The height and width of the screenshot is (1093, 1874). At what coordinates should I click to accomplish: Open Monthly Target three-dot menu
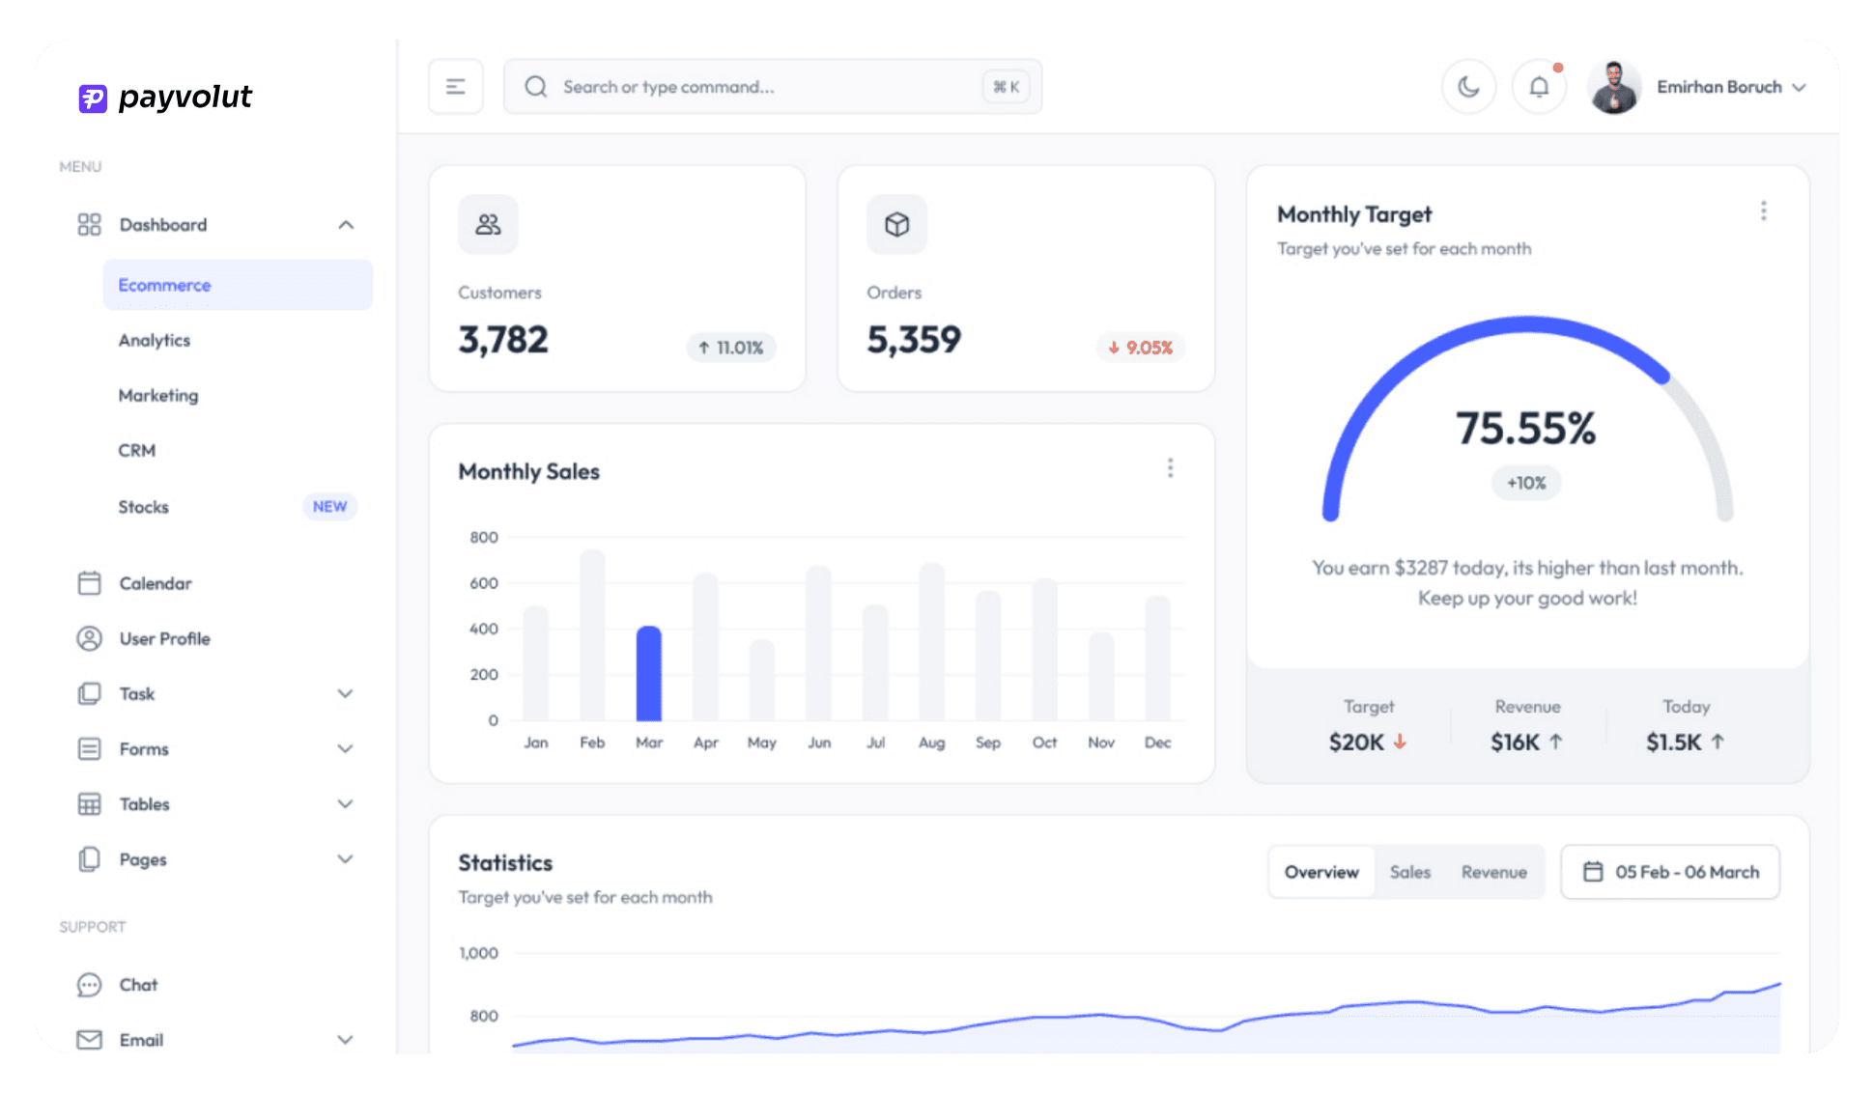tap(1763, 211)
